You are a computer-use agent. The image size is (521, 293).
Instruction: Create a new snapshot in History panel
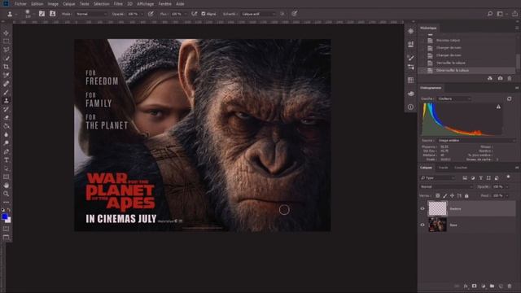[500, 78]
